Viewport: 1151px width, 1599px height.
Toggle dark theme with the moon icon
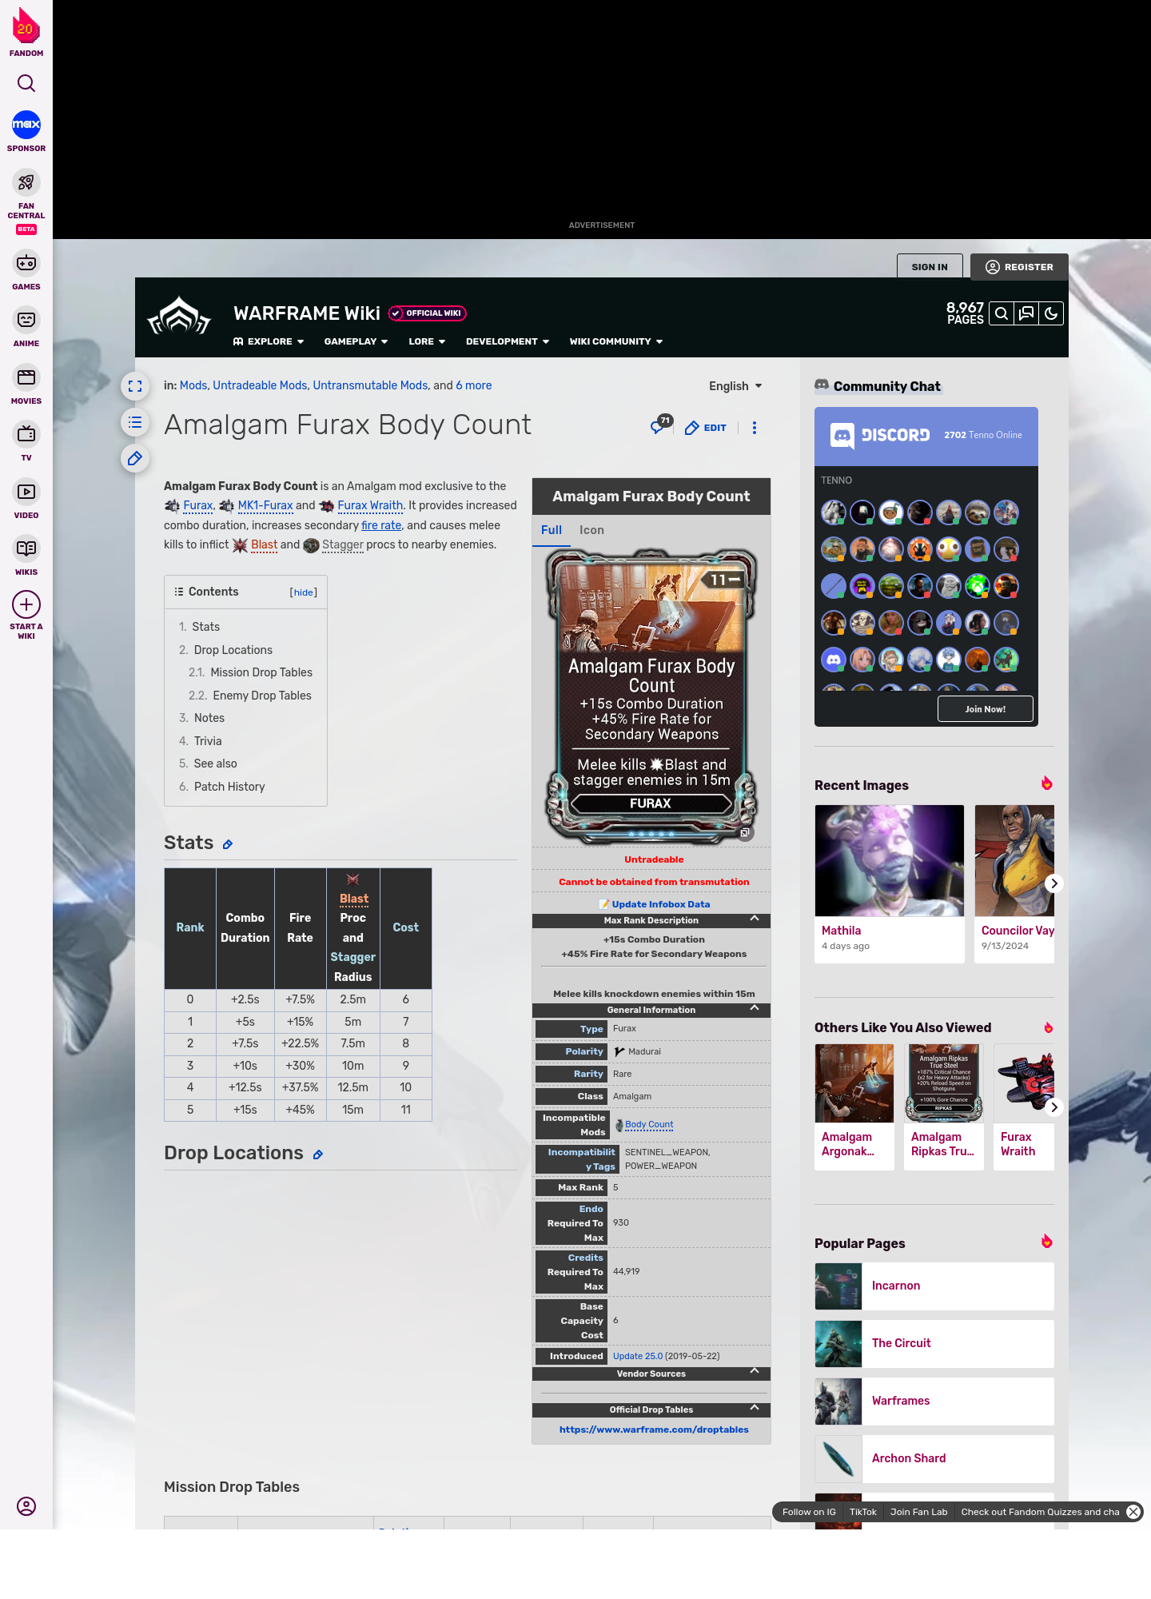point(1051,313)
